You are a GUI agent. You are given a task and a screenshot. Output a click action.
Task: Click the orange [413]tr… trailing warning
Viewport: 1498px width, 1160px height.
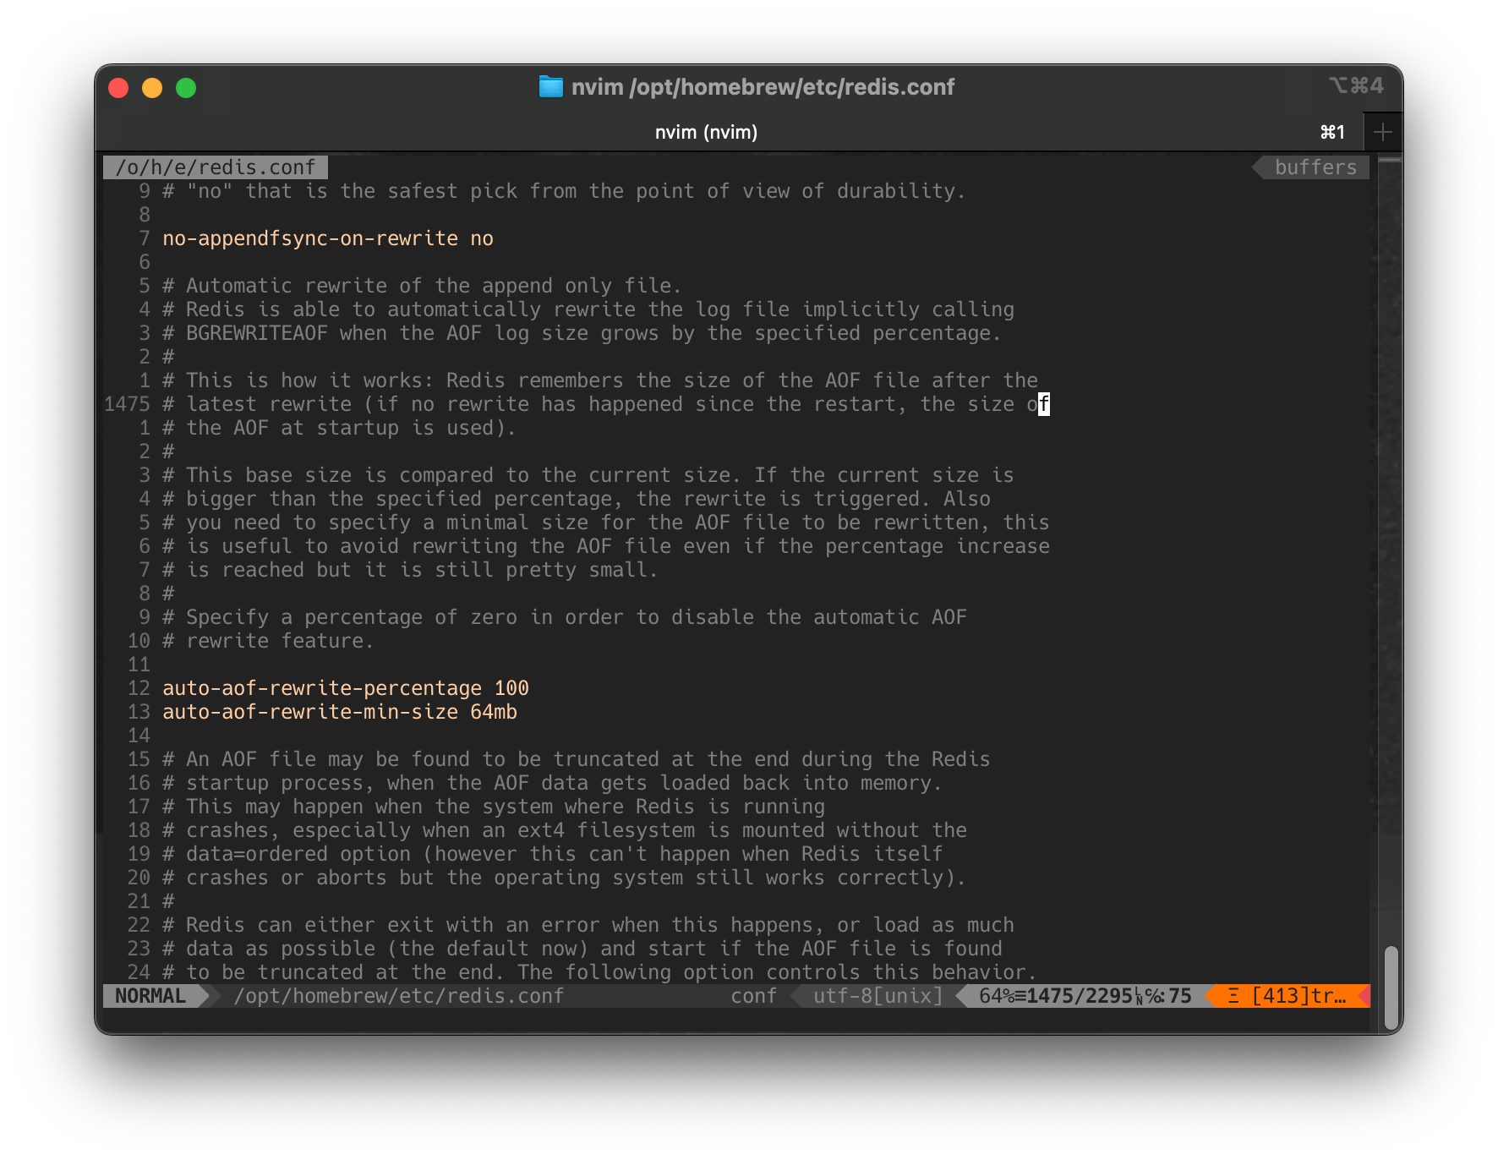point(1288,996)
